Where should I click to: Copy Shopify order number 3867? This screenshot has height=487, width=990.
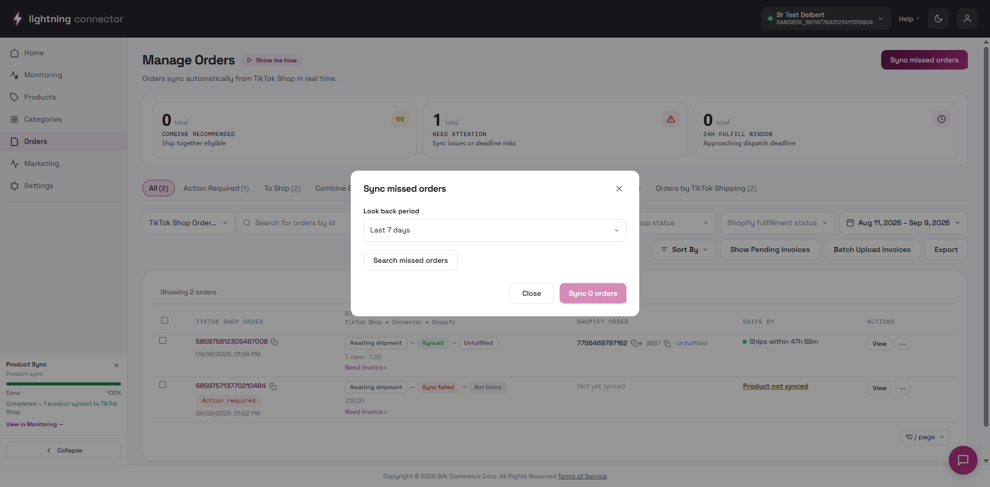(667, 344)
